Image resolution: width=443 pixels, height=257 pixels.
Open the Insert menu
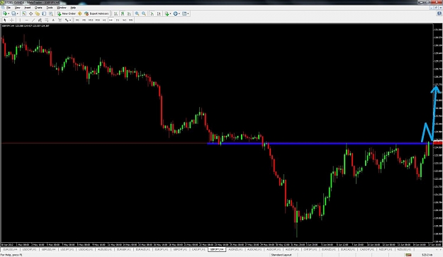28,8
